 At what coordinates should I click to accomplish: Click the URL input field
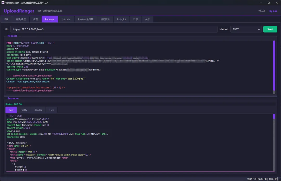pos(114,29)
